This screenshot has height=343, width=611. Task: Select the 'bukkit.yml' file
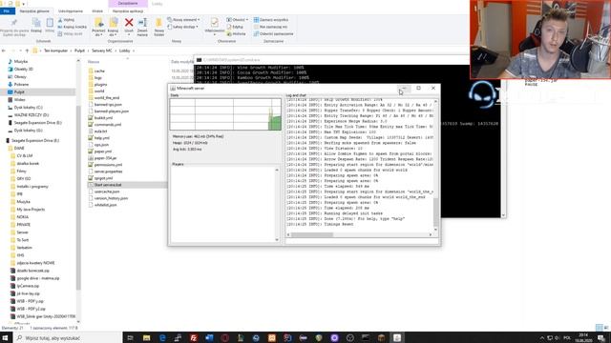103,118
